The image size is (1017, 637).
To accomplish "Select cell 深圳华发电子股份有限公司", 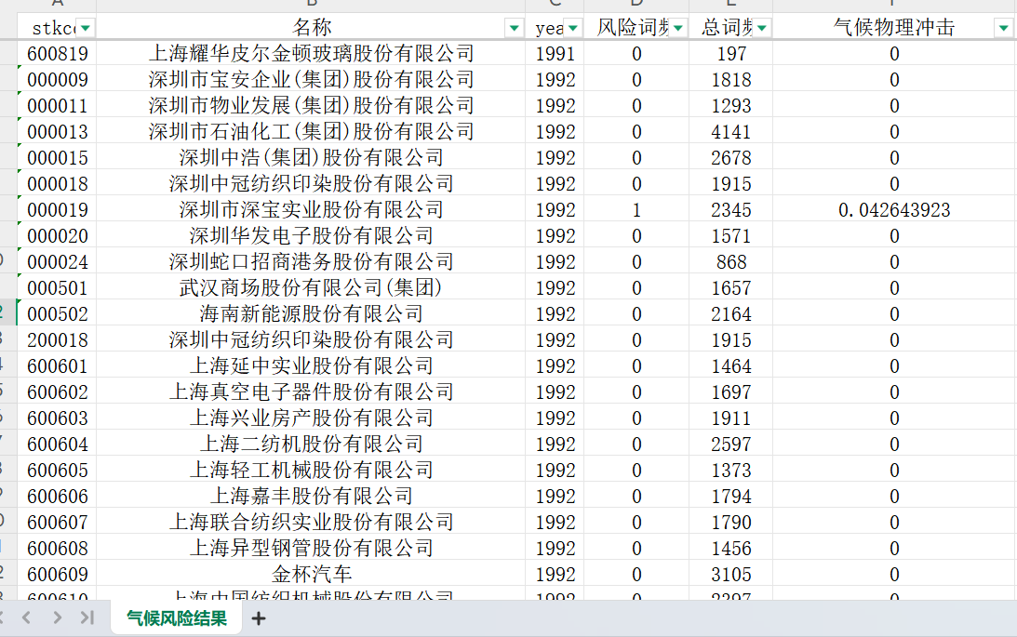I will (311, 235).
